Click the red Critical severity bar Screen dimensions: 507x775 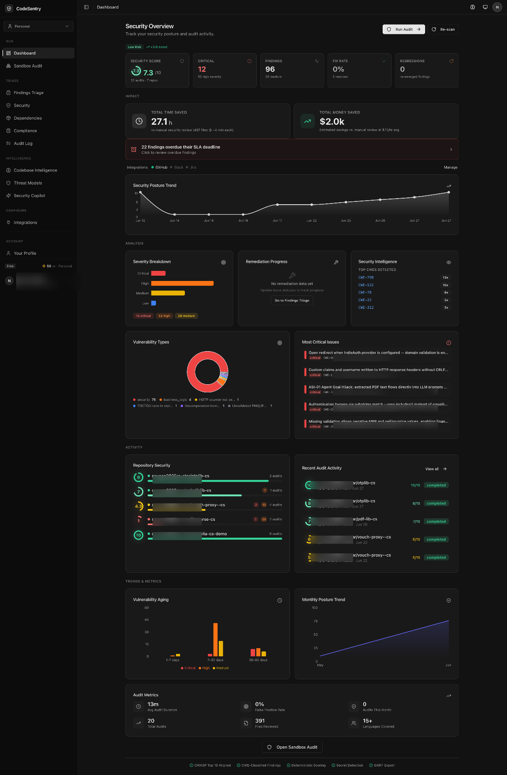(x=158, y=273)
